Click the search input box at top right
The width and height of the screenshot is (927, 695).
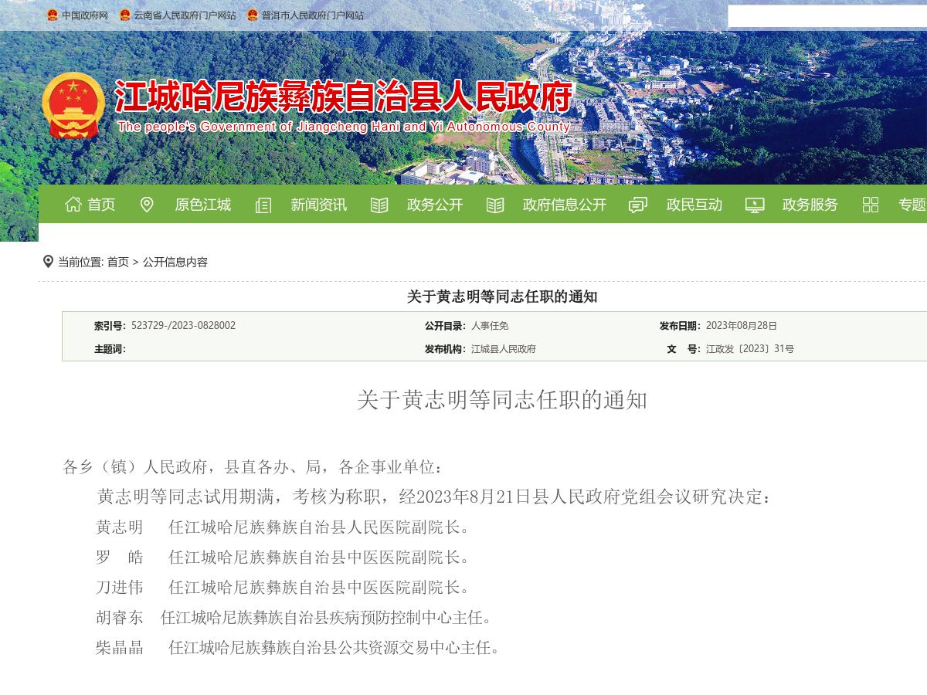pos(828,14)
